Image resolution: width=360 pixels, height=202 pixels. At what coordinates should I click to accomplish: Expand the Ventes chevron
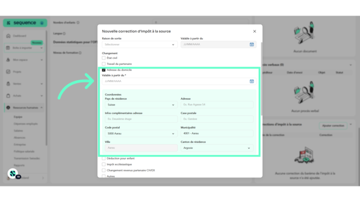click(41, 84)
